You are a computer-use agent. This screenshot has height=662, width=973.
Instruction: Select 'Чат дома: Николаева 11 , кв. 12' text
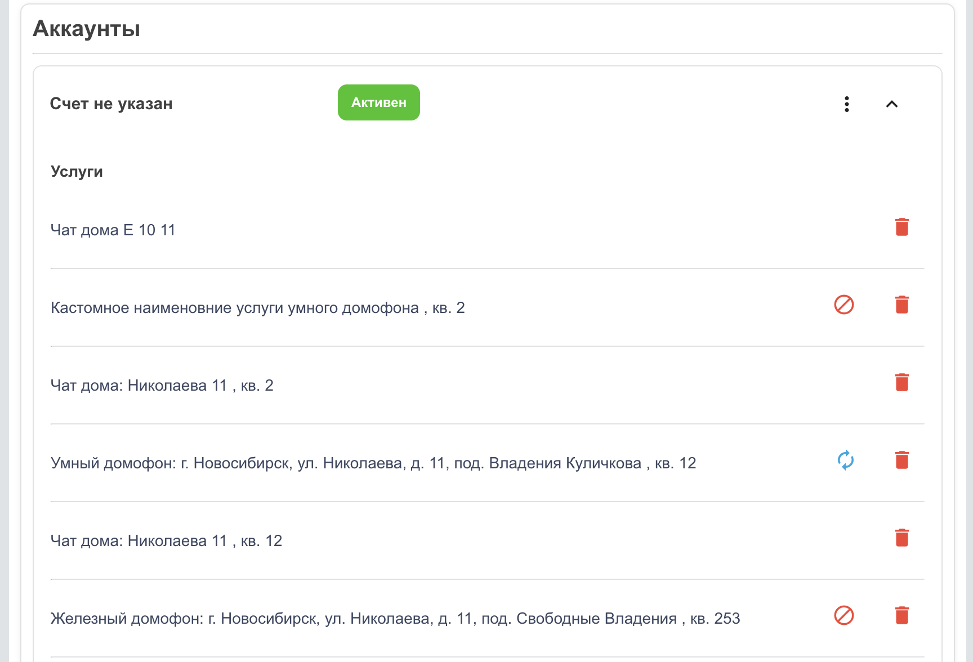click(x=166, y=541)
